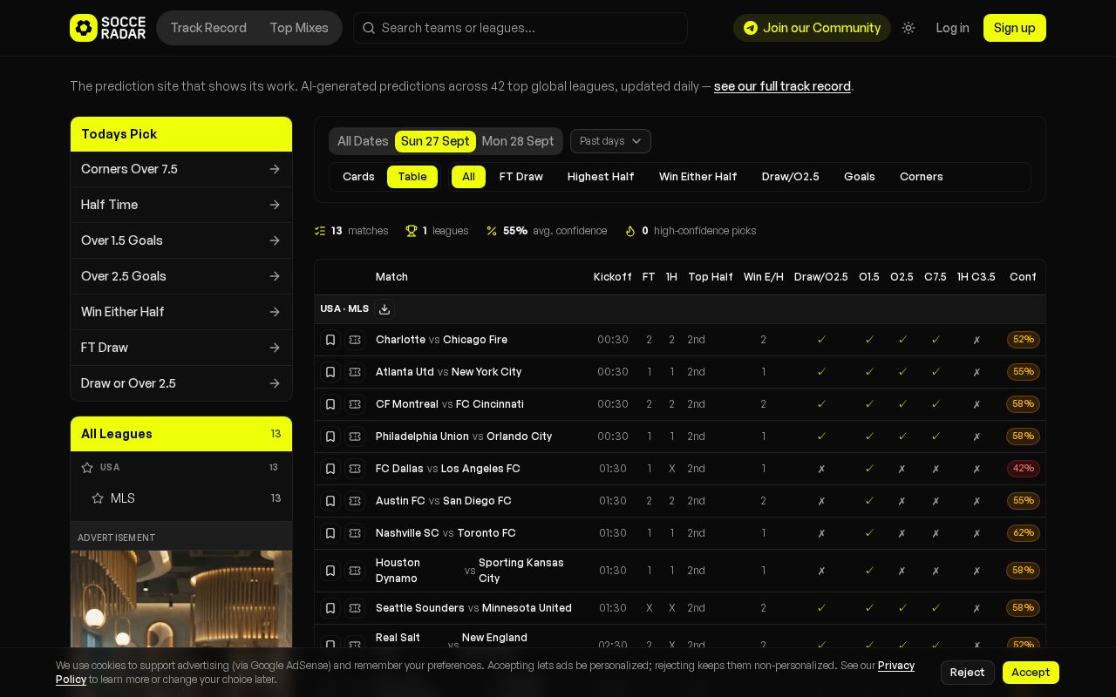1116x697 pixels.
Task: Accept cookies
Action: pos(1031,673)
